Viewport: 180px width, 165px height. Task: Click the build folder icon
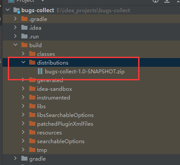coord(24,45)
